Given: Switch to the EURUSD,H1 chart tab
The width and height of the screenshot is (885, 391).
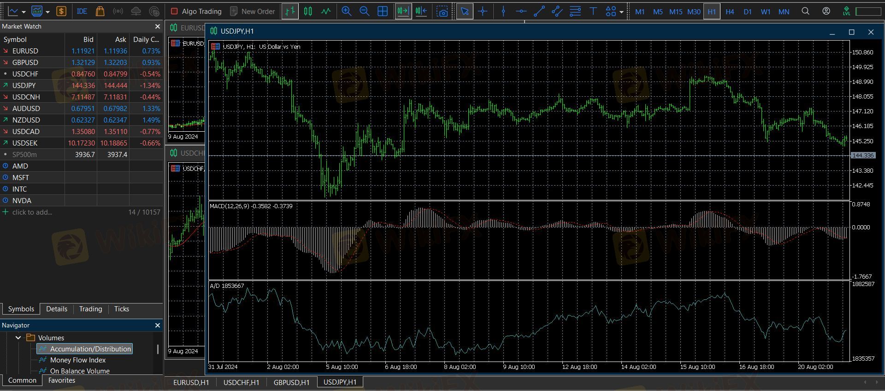Looking at the screenshot, I should pos(191,382).
